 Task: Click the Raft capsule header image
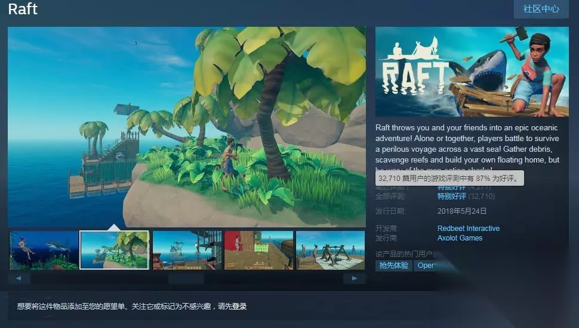(x=472, y=72)
